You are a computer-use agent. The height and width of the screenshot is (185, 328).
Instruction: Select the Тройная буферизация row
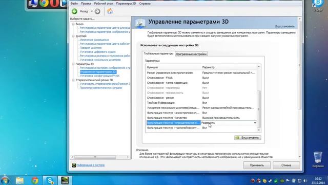coord(201,103)
